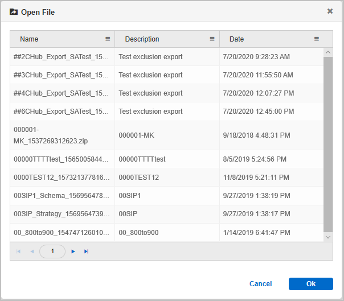
Task: Click the vertical scrollbar thumb
Action: coord(328,145)
